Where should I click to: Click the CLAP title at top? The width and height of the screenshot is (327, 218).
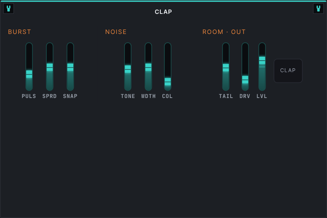163,12
